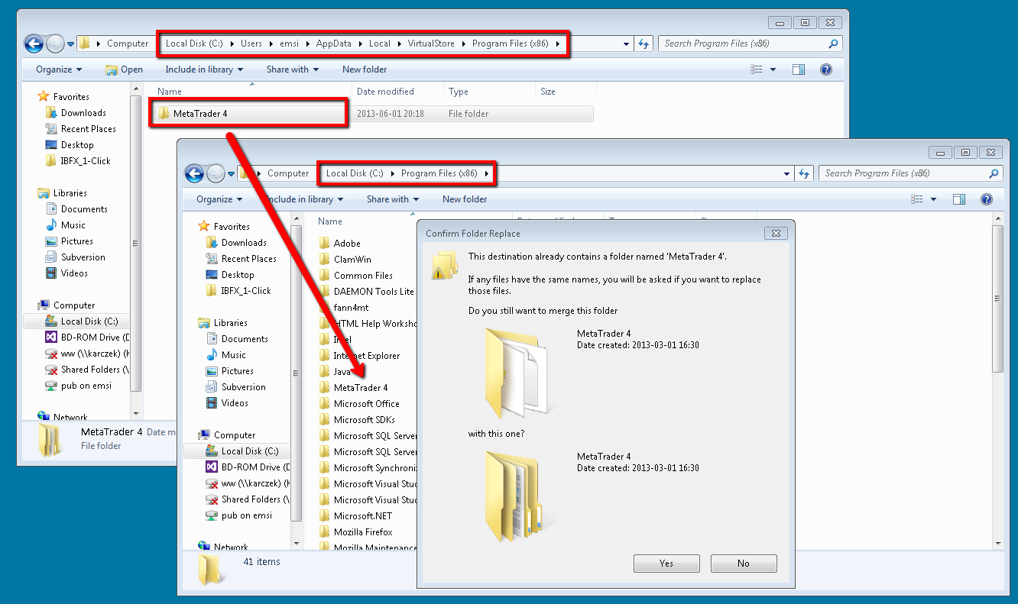This screenshot has width=1018, height=604.
Task: Click Yes to merge MetaTrader 4 folder
Action: coord(666,564)
